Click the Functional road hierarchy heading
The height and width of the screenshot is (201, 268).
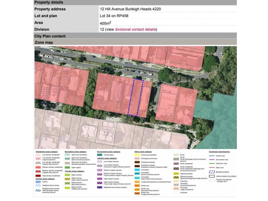click(219, 152)
